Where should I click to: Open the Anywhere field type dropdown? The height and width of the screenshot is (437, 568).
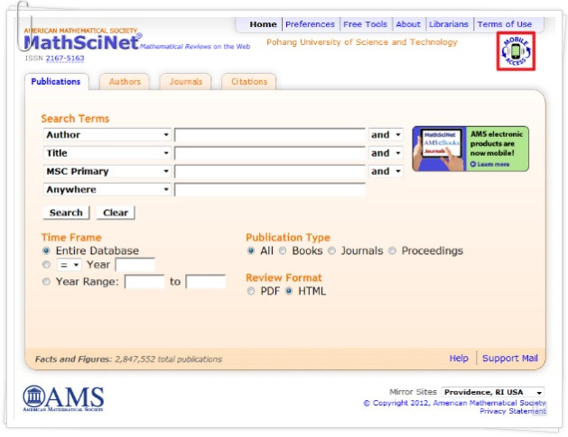[x=107, y=189]
